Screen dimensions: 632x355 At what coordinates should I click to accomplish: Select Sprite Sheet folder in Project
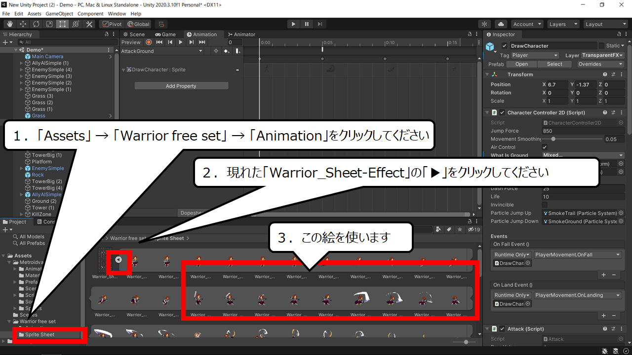pyautogui.click(x=40, y=335)
